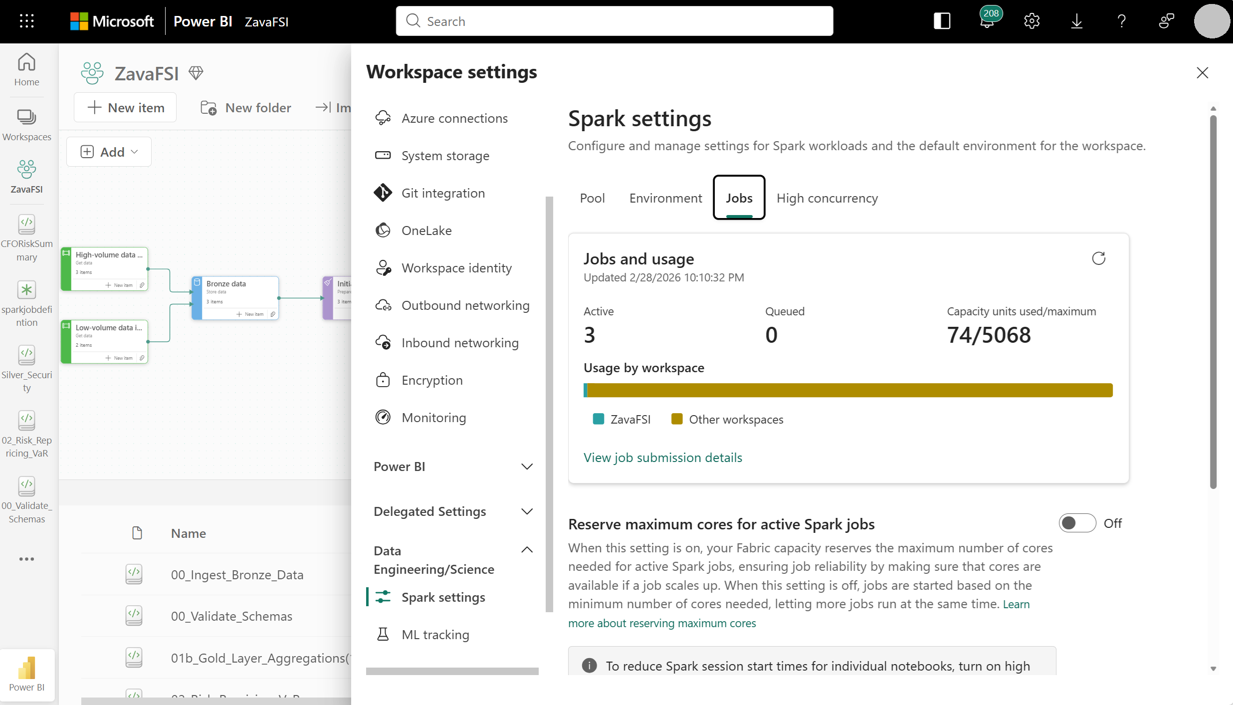
Task: Click the Usage by workspace bar
Action: (x=848, y=390)
